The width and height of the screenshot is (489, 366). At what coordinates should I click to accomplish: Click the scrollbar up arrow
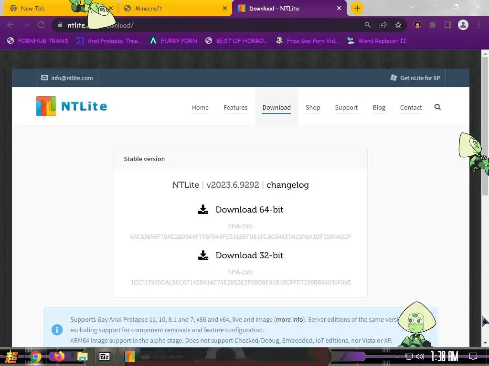485,53
